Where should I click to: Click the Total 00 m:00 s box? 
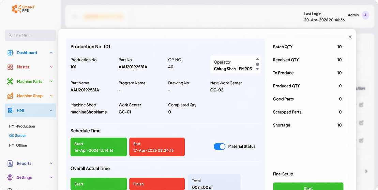pos(214,182)
